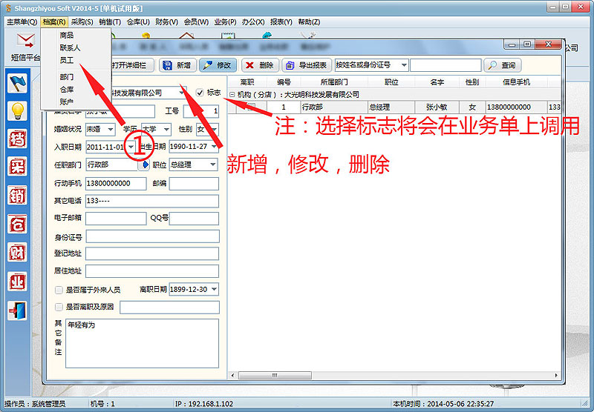Open the 学历 education dropdown
Image resolution: width=594 pixels, height=412 pixels.
click(x=166, y=129)
